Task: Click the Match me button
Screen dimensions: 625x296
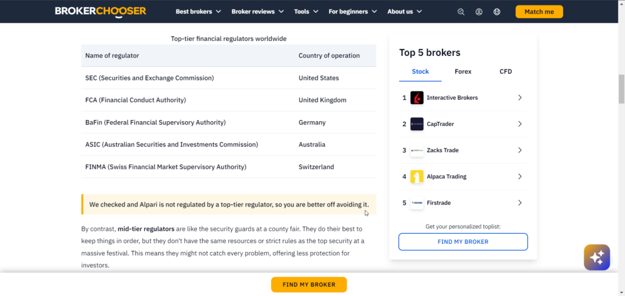Action: tap(539, 12)
